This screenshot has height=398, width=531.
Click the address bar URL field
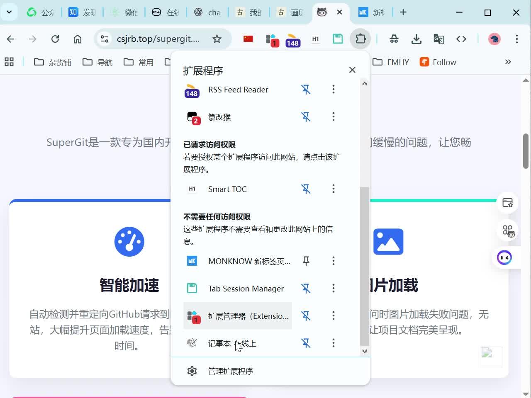click(158, 39)
